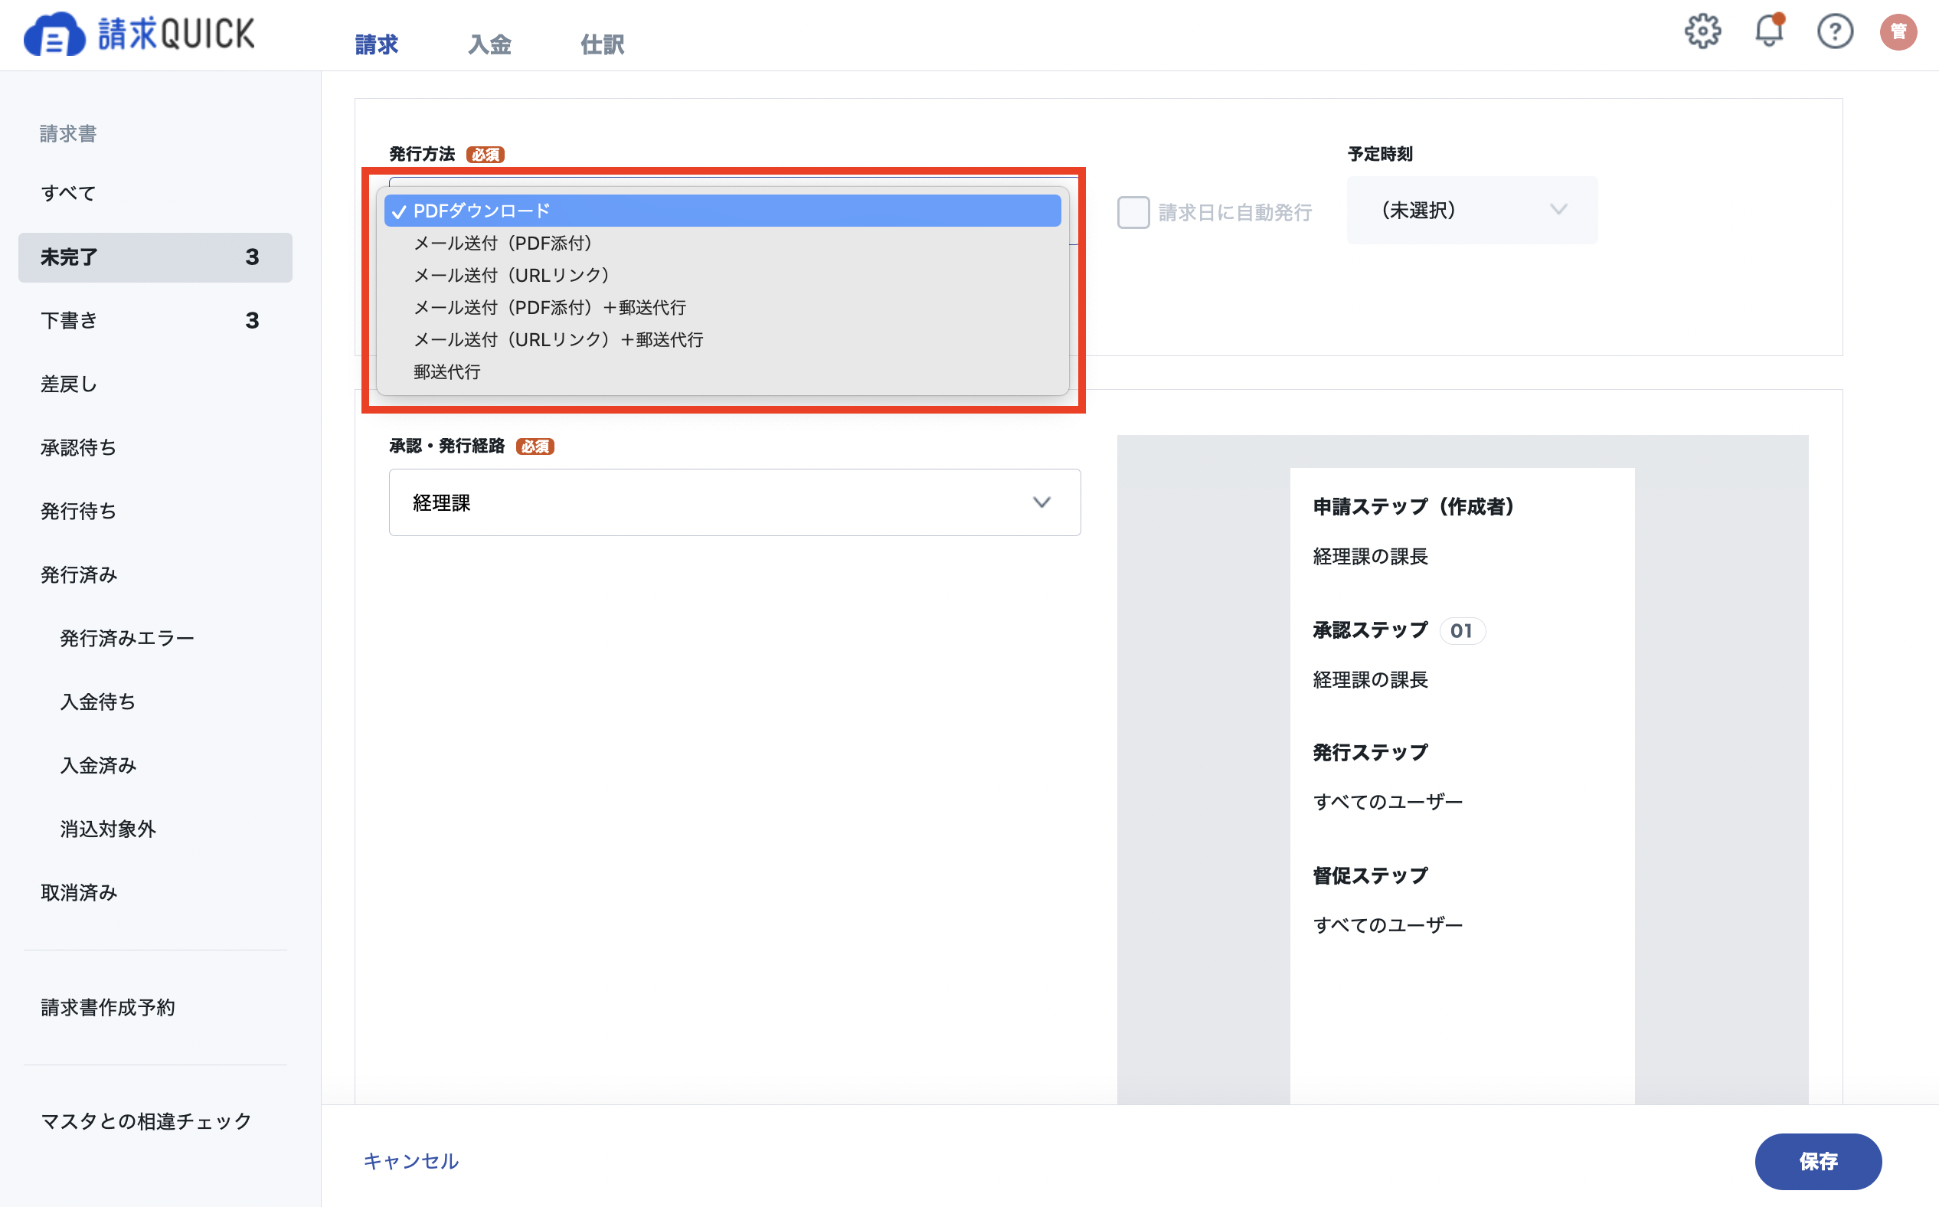Open すべて in the sidebar
Screen dimensions: 1939x1207
coord(155,193)
